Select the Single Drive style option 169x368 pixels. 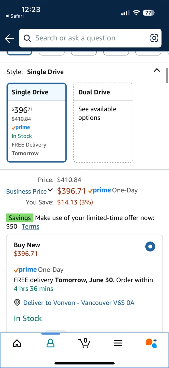(37, 123)
